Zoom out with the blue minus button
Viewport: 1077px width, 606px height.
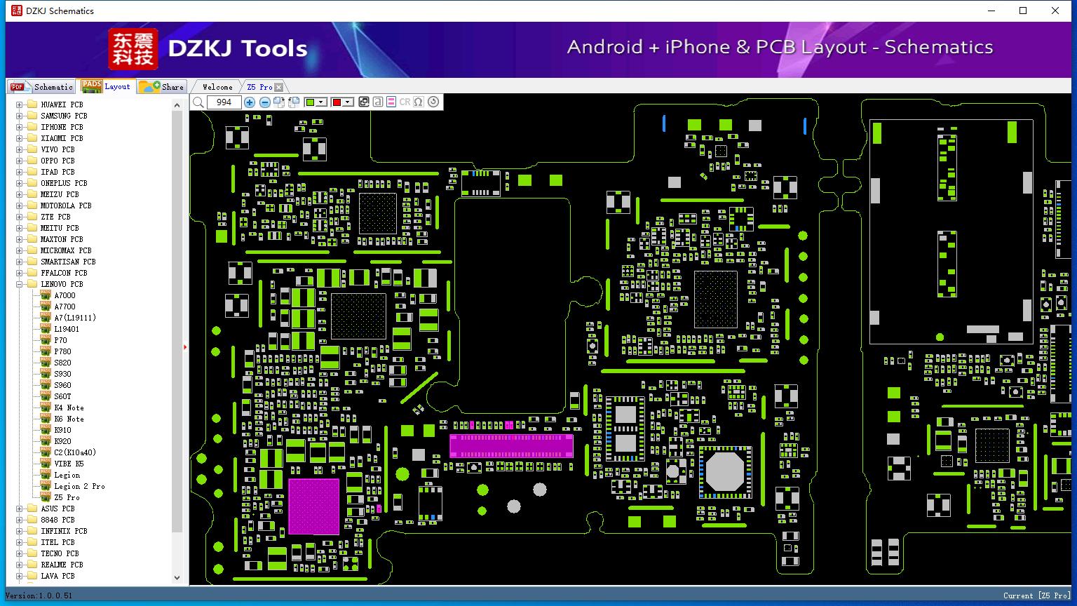pyautogui.click(x=265, y=102)
